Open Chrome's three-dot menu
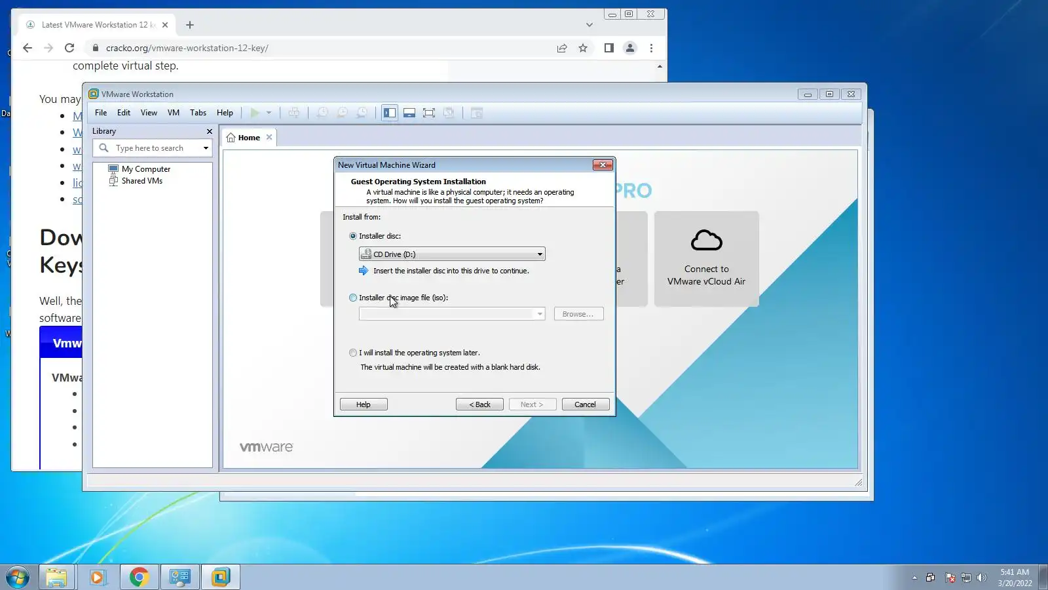1048x590 pixels. click(651, 48)
